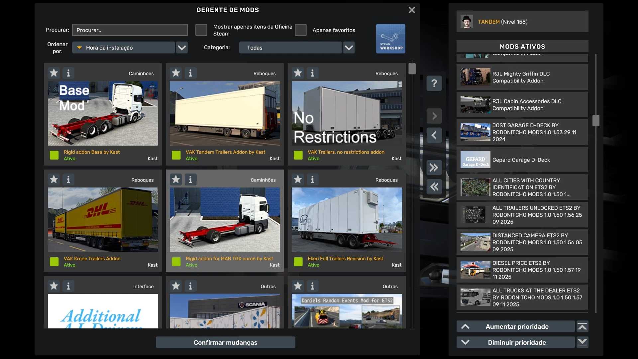Toggle sort order orange triangle
The width and height of the screenshot is (638, 359).
point(79,48)
